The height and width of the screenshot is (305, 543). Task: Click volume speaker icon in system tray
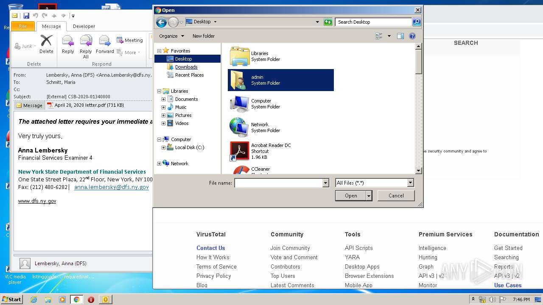tap(493, 299)
